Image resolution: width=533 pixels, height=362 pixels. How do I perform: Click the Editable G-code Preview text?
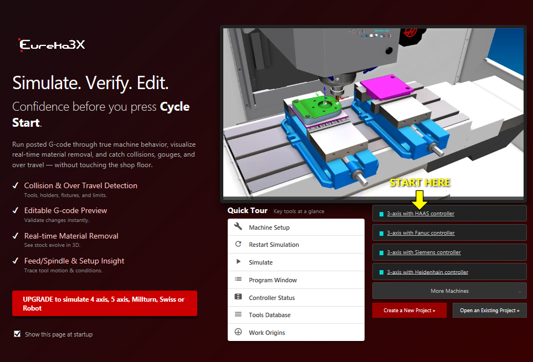[x=65, y=210]
